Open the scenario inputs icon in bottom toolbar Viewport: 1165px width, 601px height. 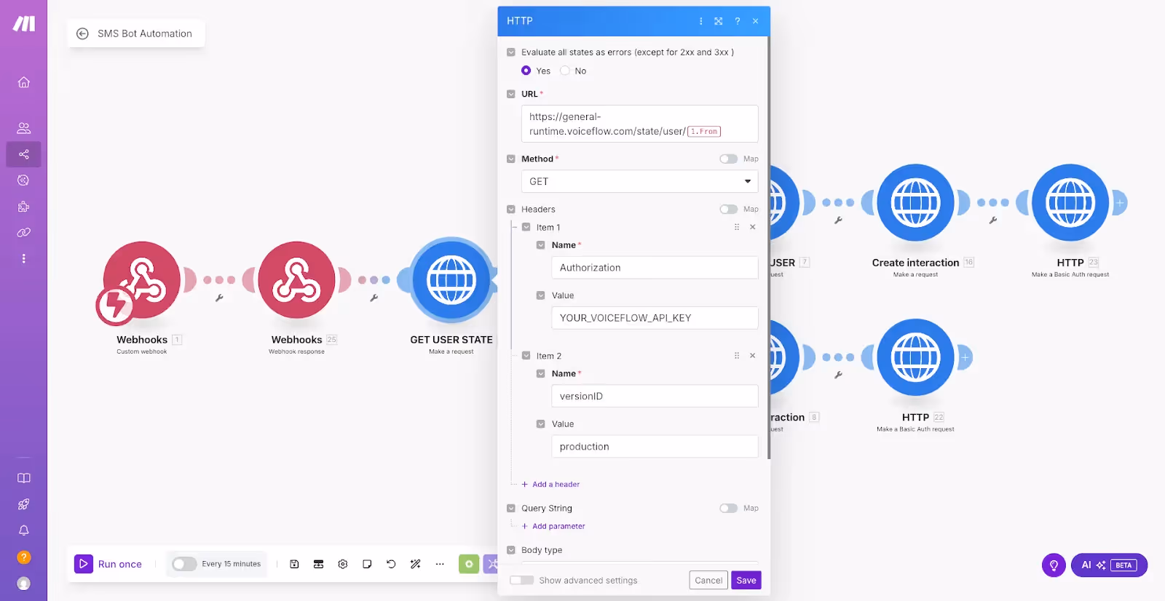click(x=318, y=564)
